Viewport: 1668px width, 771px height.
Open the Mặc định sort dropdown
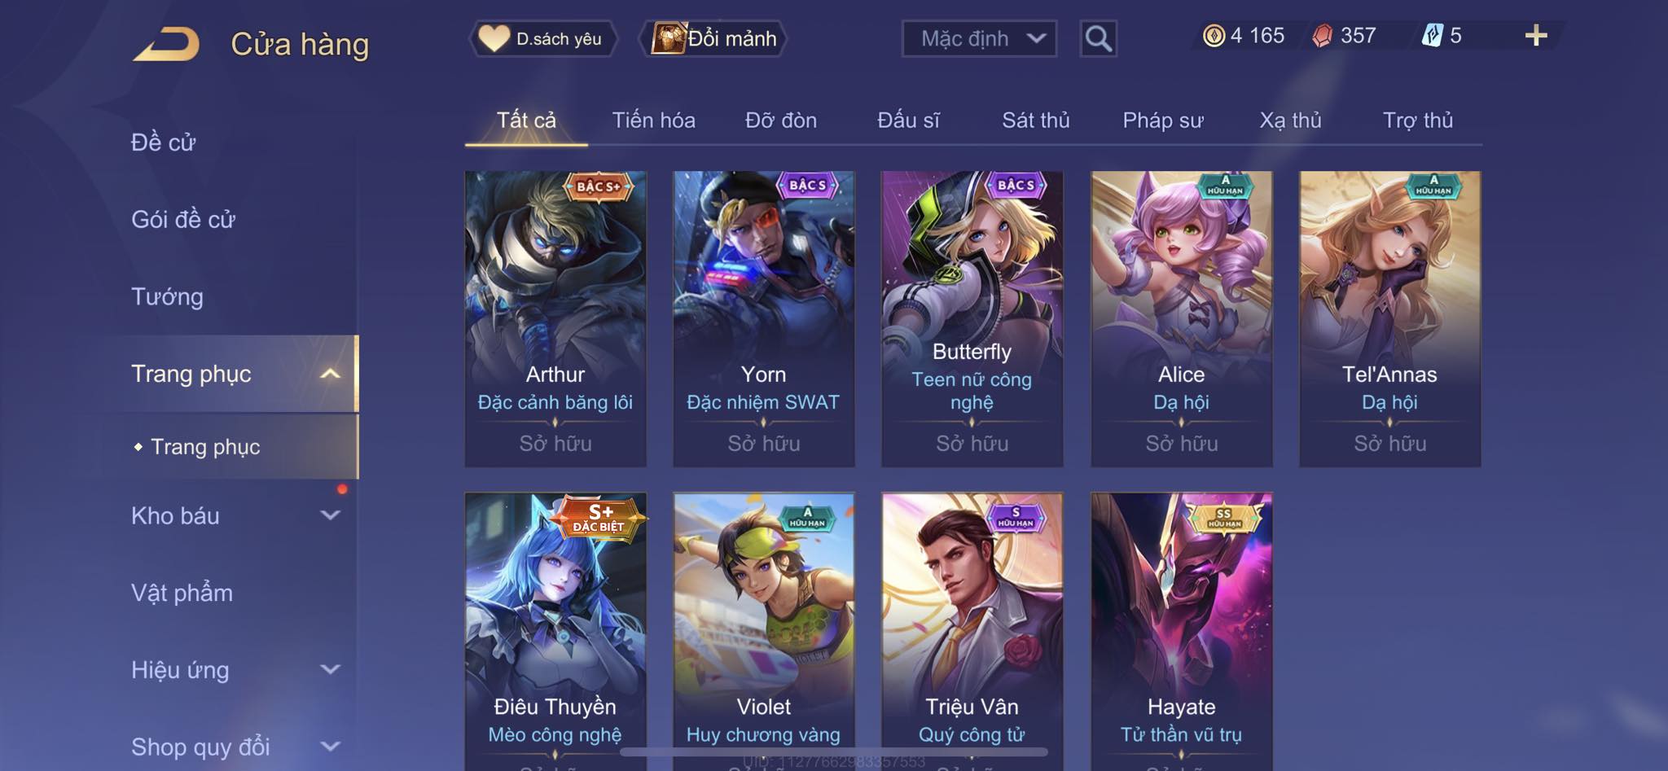(979, 38)
